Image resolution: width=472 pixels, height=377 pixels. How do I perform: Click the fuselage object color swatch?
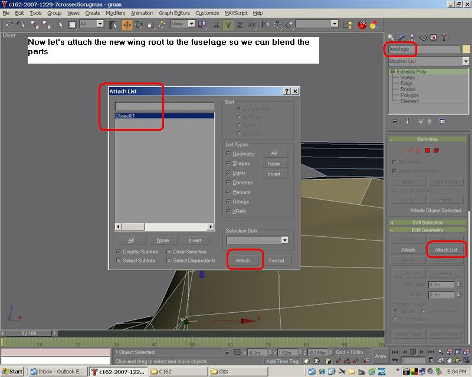466,49
